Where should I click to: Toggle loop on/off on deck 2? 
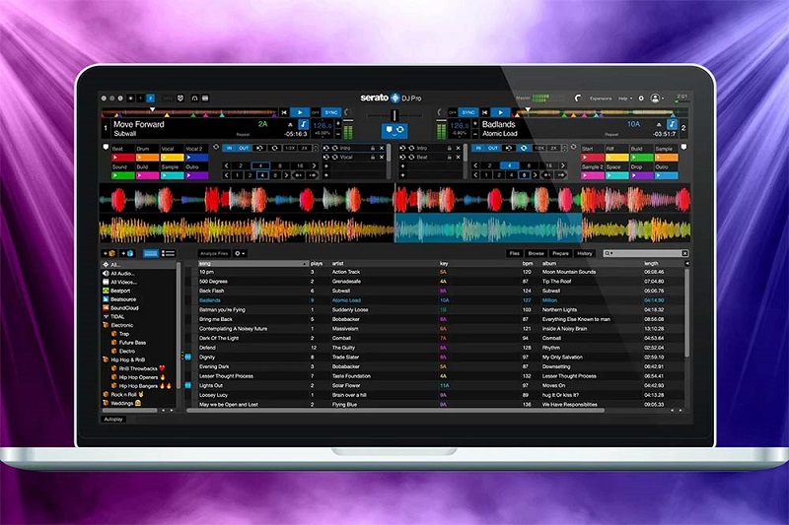pyautogui.click(x=524, y=148)
